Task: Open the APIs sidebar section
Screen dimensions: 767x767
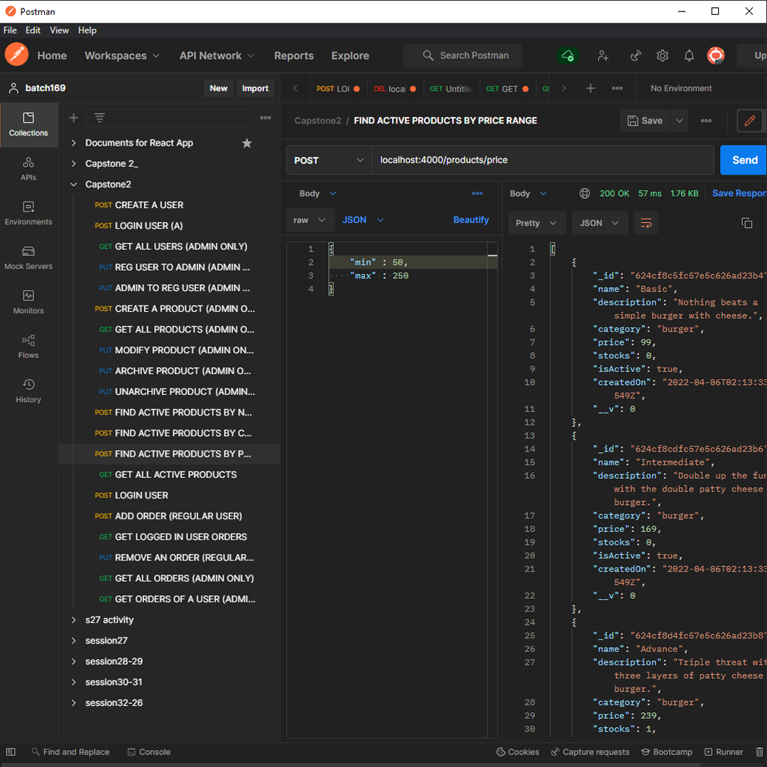Action: pos(28,169)
